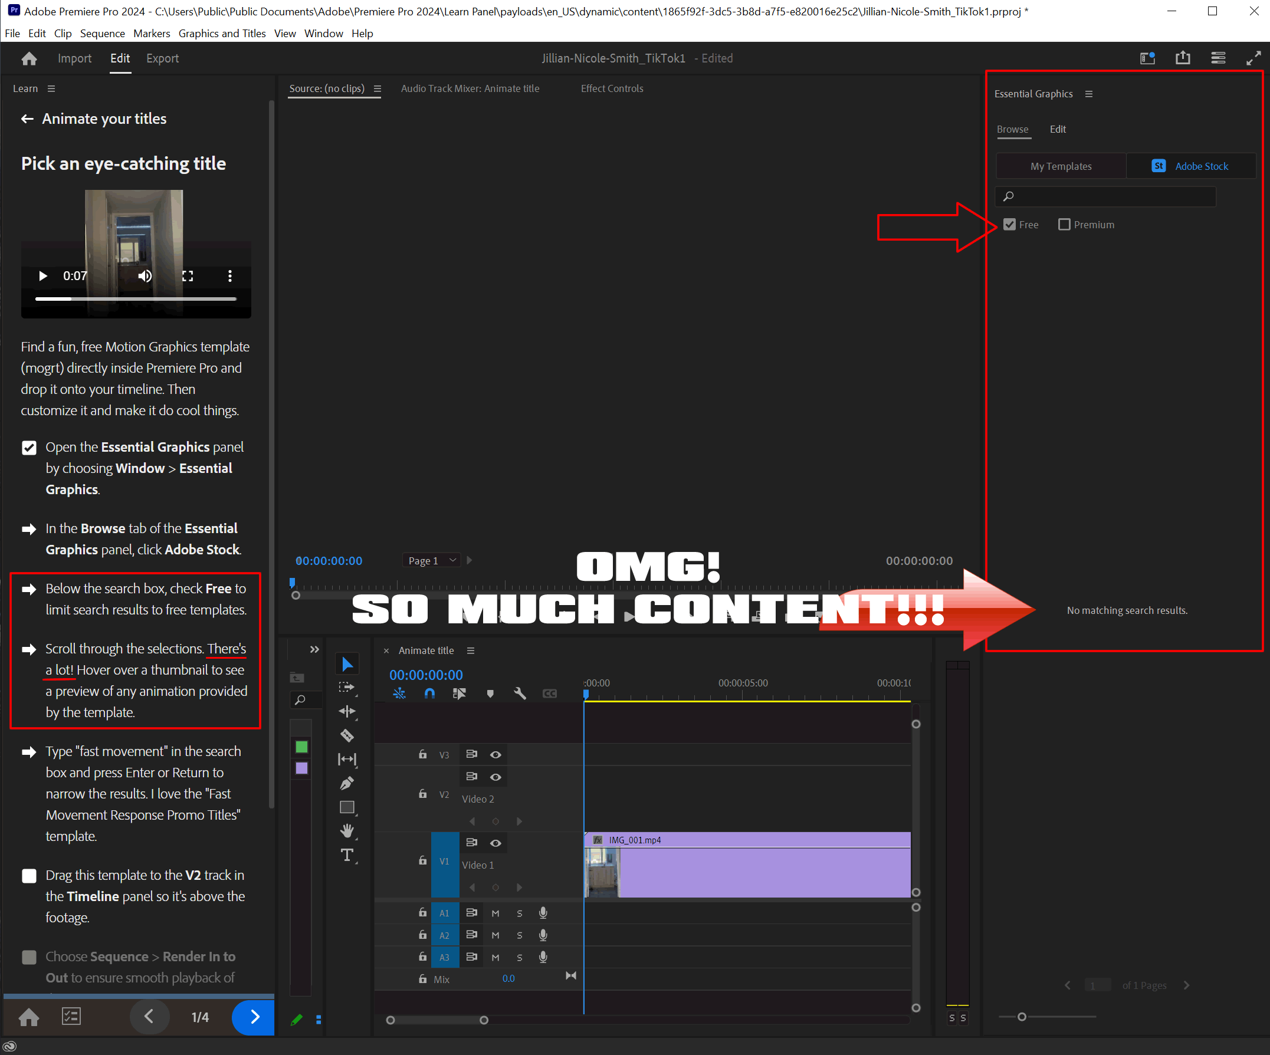Toggle V2 track lock
The height and width of the screenshot is (1055, 1270).
(423, 794)
